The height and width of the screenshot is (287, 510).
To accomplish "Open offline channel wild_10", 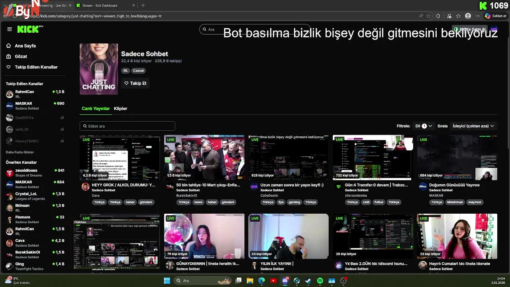I will (35, 130).
